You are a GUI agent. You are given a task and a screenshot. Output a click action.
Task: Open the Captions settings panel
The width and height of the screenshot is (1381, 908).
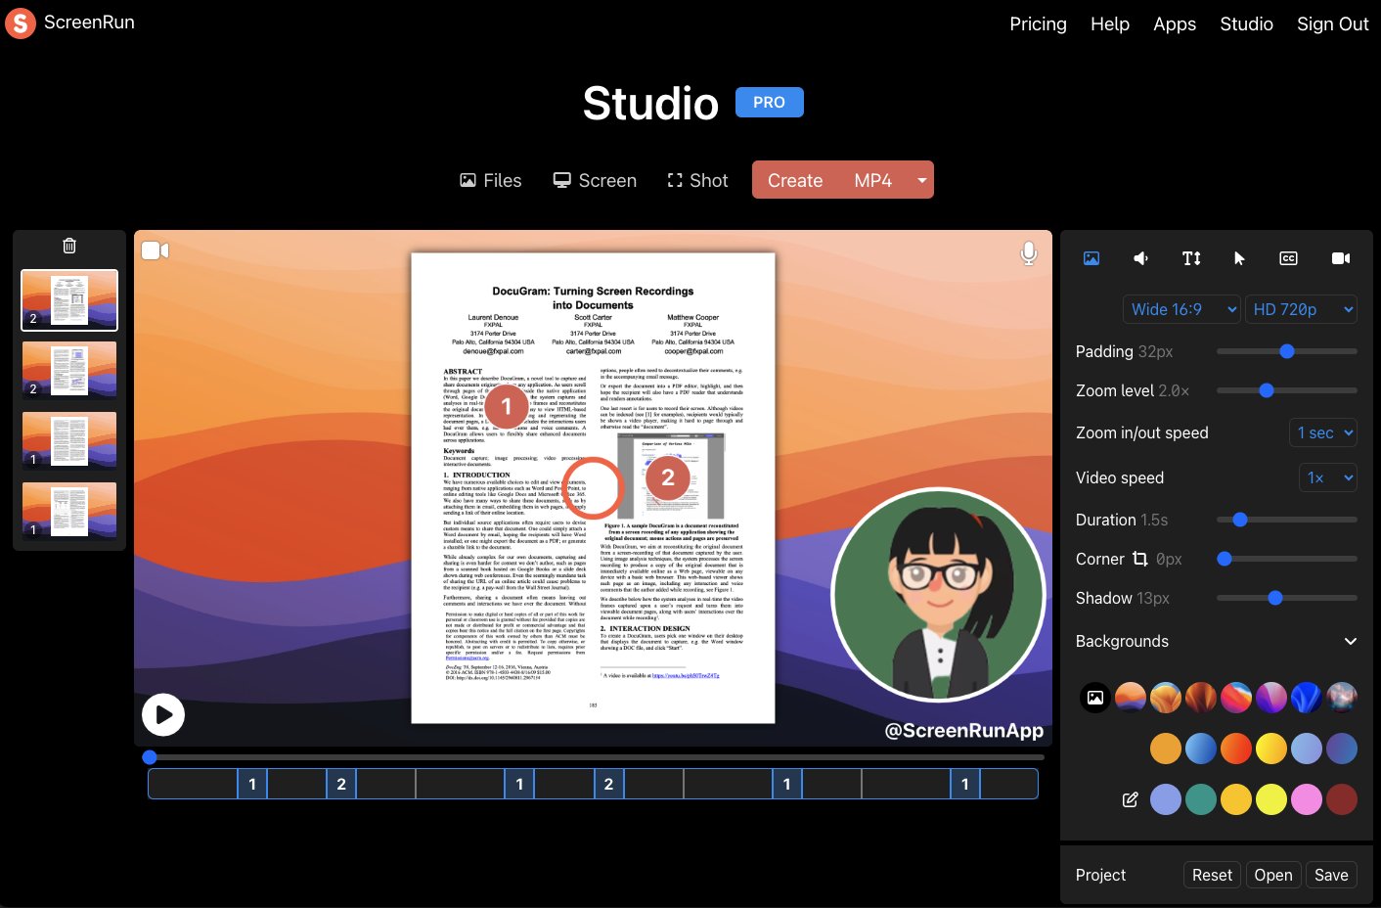(1288, 258)
